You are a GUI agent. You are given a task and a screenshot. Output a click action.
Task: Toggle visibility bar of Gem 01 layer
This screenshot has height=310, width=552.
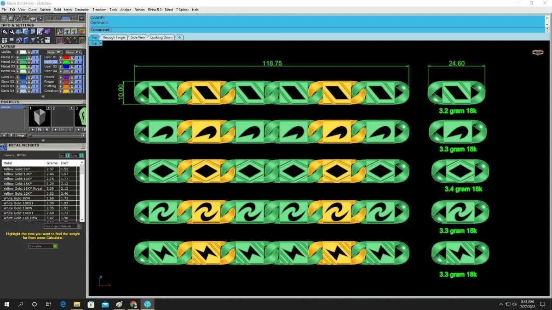point(35,77)
